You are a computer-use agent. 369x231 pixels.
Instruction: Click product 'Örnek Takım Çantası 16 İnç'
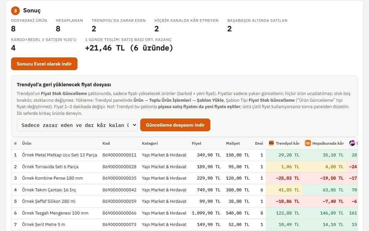click(x=49, y=190)
